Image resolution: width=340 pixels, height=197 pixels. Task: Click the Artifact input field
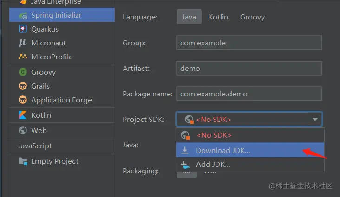[x=249, y=69]
